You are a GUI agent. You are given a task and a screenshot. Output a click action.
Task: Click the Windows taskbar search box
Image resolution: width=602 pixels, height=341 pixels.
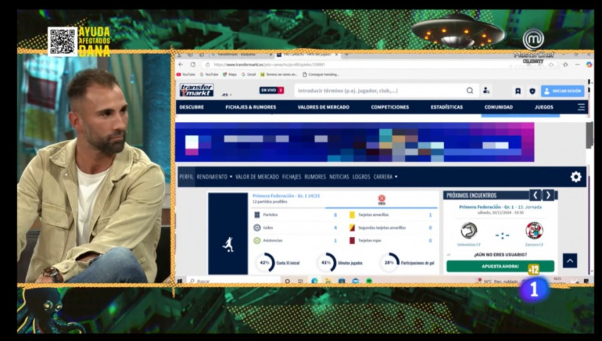point(234,281)
